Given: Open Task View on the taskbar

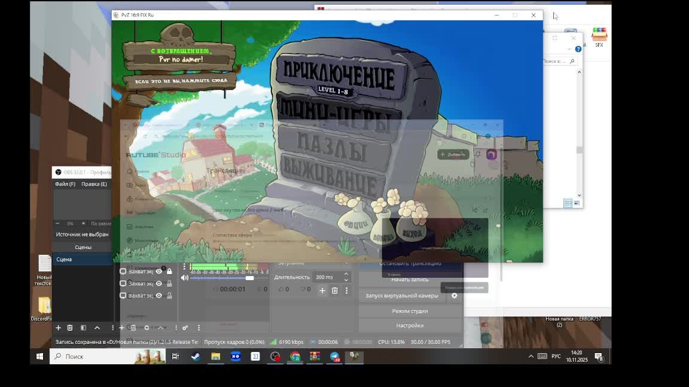Looking at the screenshot, I should click(x=175, y=357).
